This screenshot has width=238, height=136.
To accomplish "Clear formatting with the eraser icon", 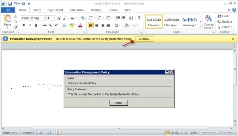I will point(83,18).
